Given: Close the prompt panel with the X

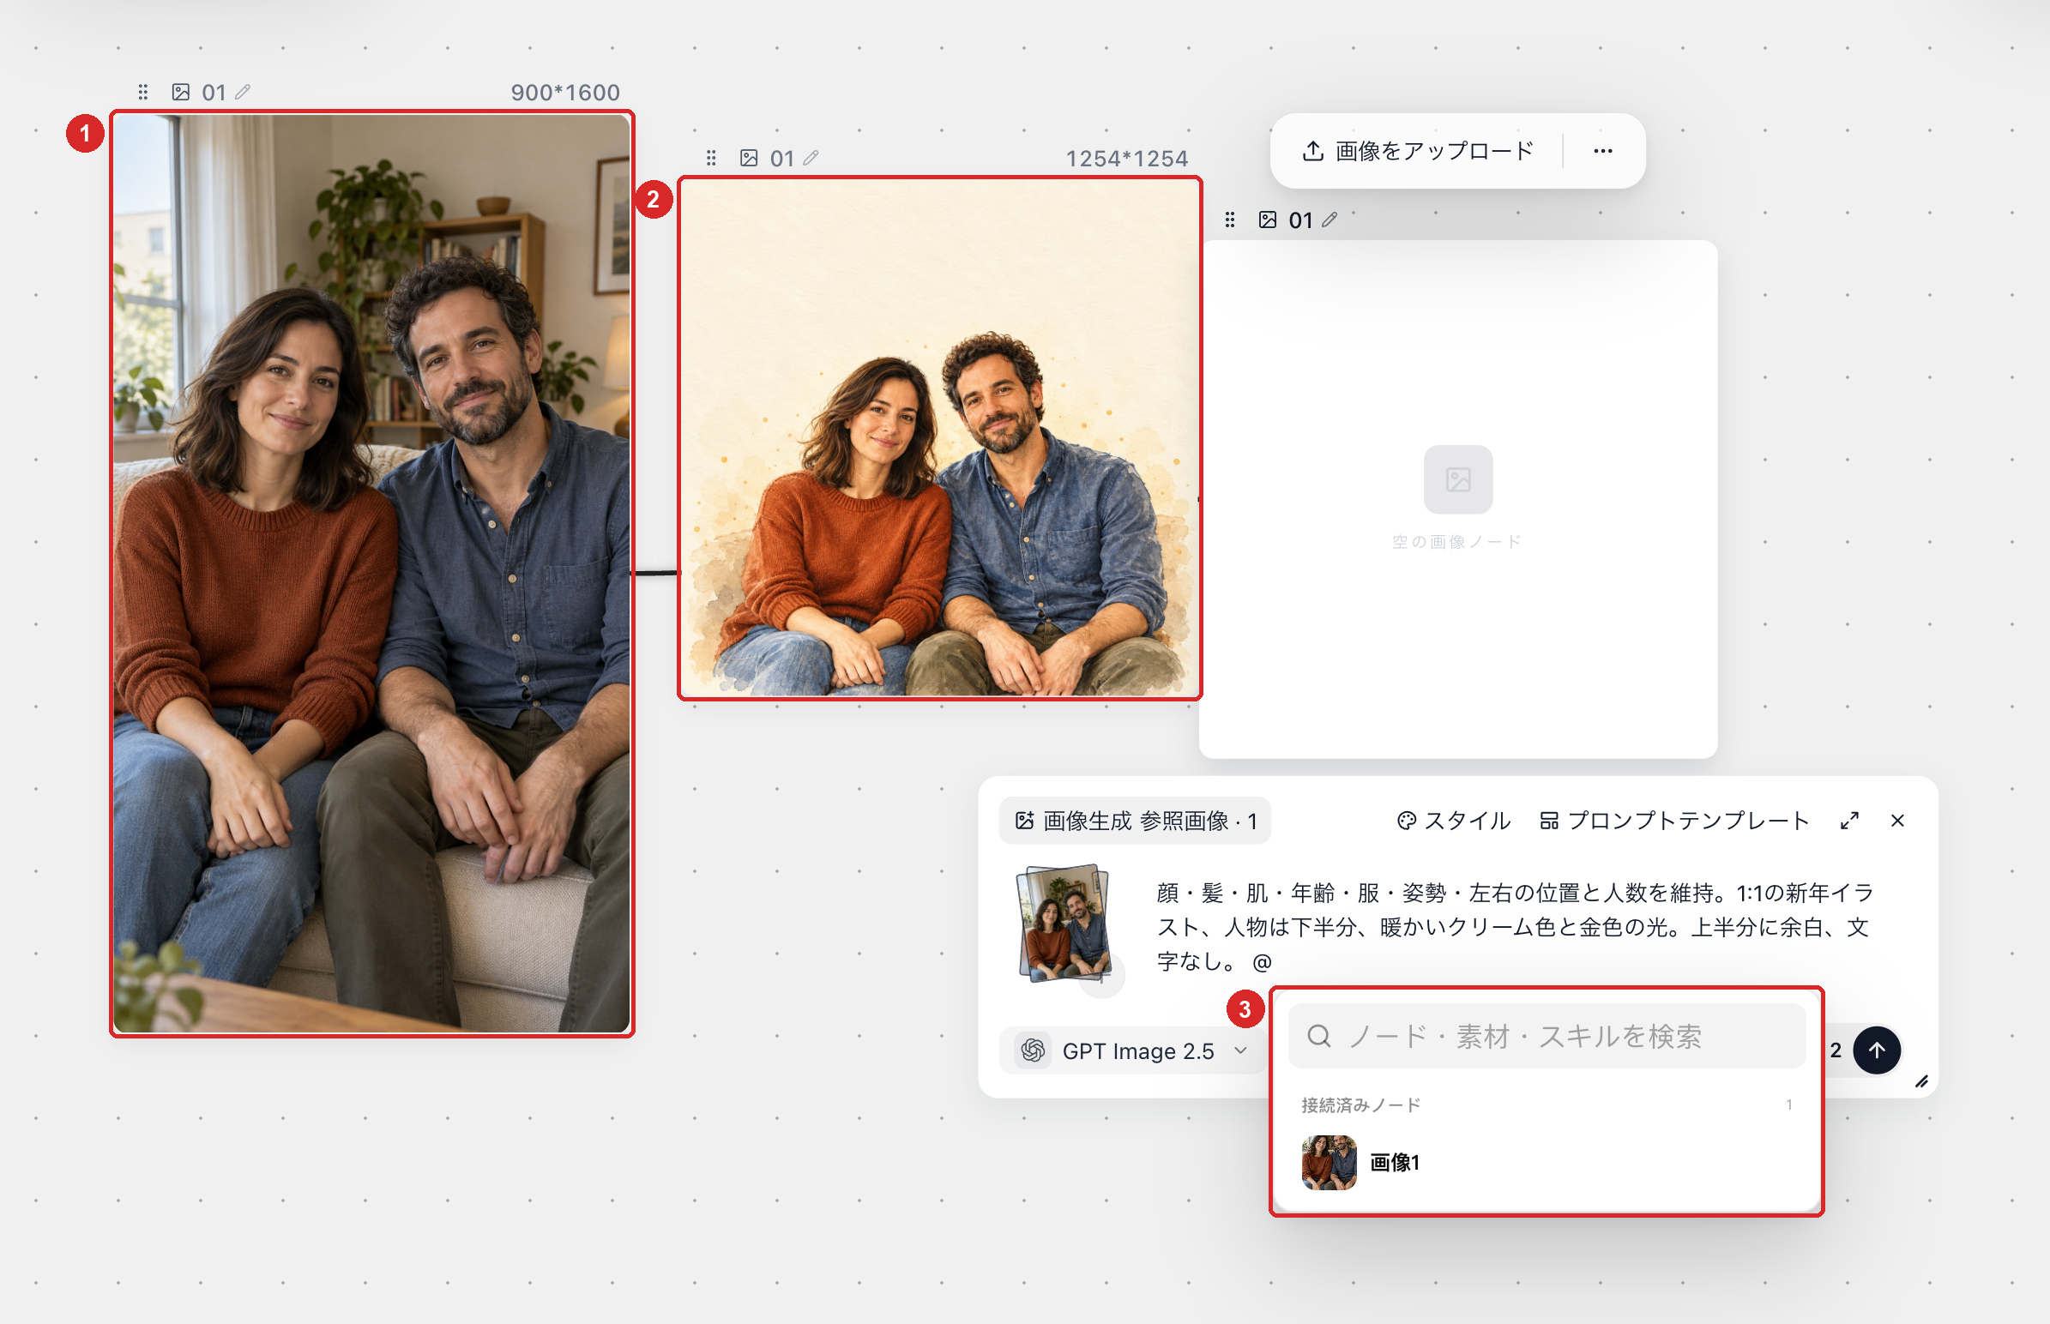Looking at the screenshot, I should [x=1898, y=821].
